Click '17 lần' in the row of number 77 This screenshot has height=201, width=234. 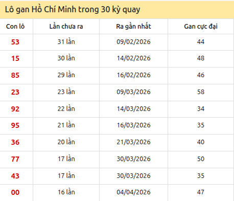[66, 159]
